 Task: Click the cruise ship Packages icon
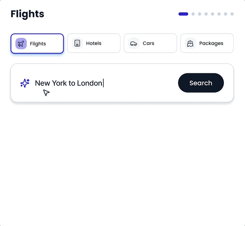(x=190, y=43)
